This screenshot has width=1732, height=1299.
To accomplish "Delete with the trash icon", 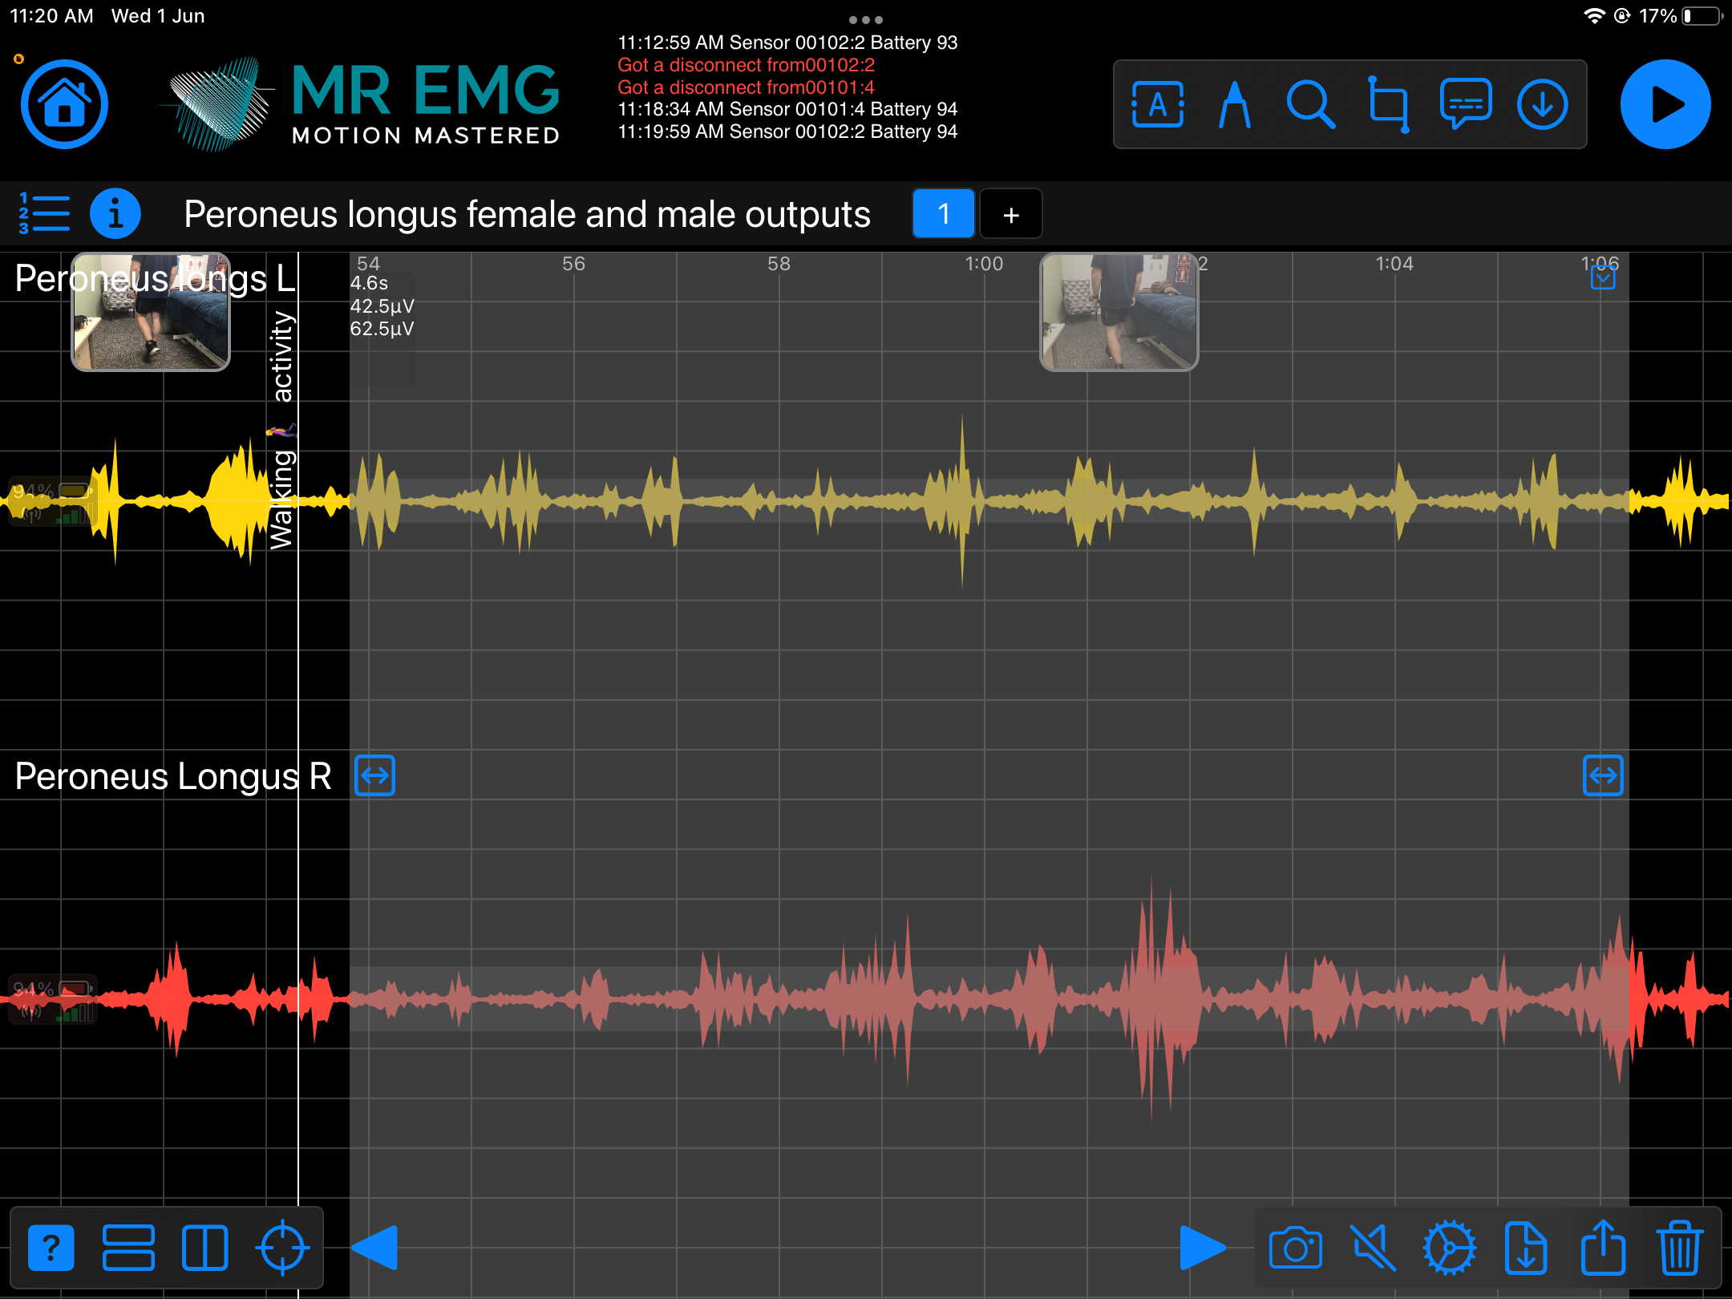I will [x=1679, y=1248].
